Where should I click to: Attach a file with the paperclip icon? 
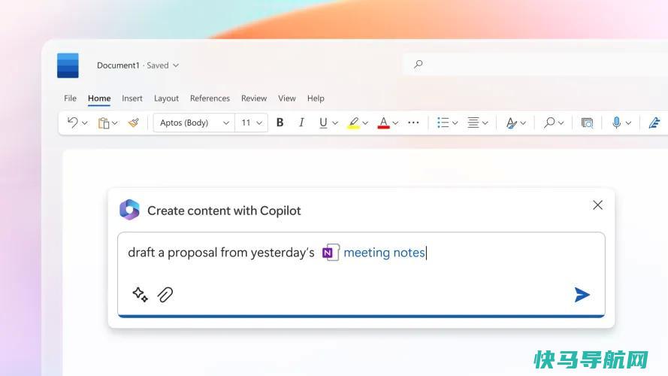165,295
